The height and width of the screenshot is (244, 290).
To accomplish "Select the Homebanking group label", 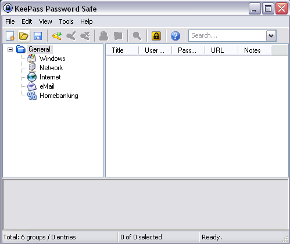I will coord(59,96).
